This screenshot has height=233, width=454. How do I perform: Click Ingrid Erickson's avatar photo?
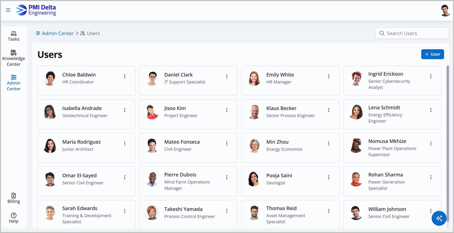coord(356,78)
